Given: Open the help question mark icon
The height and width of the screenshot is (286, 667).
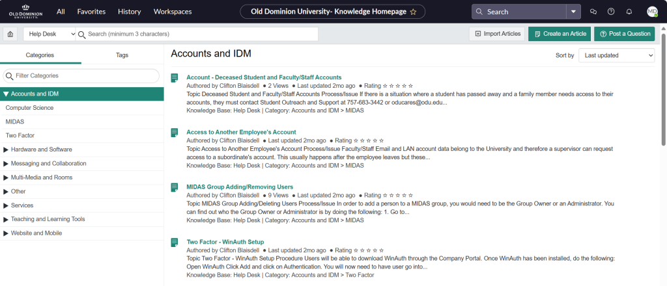Looking at the screenshot, I should coord(611,12).
